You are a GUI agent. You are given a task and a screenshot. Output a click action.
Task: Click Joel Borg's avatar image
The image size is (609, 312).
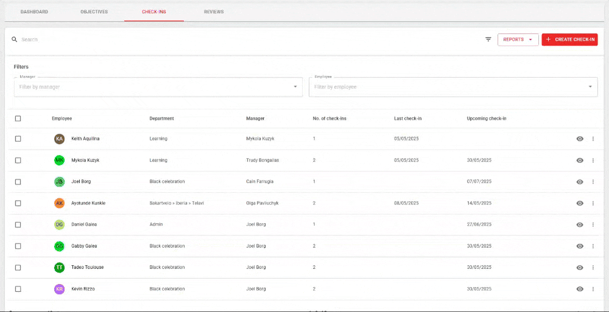point(59,182)
